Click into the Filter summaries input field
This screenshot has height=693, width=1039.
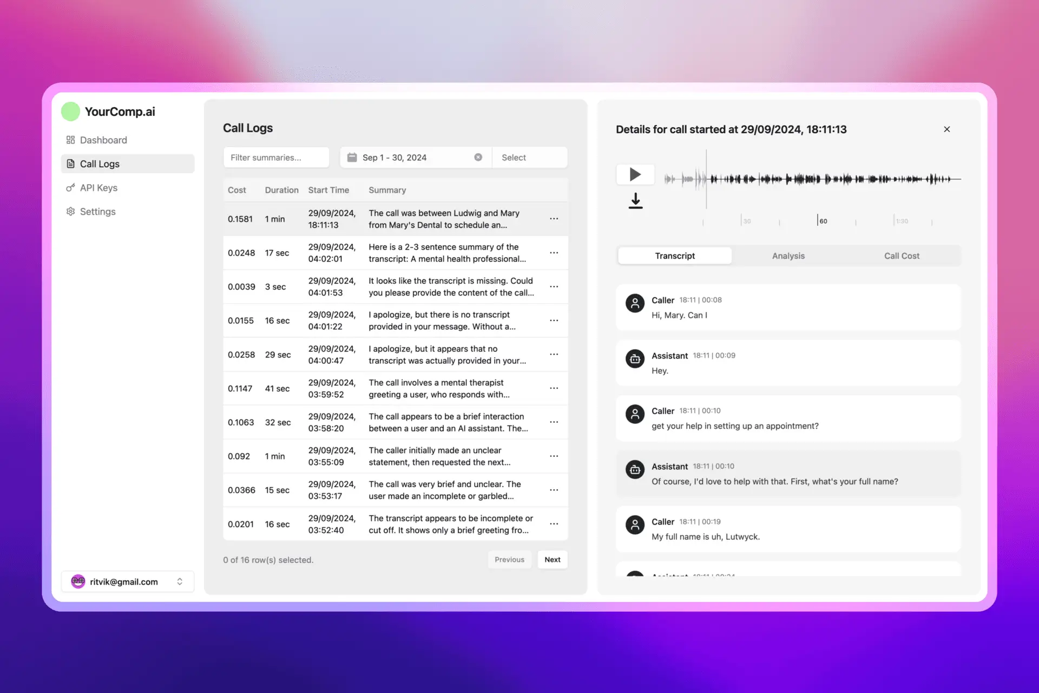276,157
